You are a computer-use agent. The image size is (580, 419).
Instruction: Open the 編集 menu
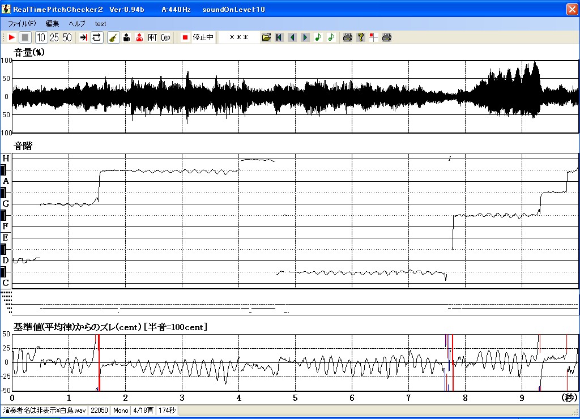click(x=52, y=24)
